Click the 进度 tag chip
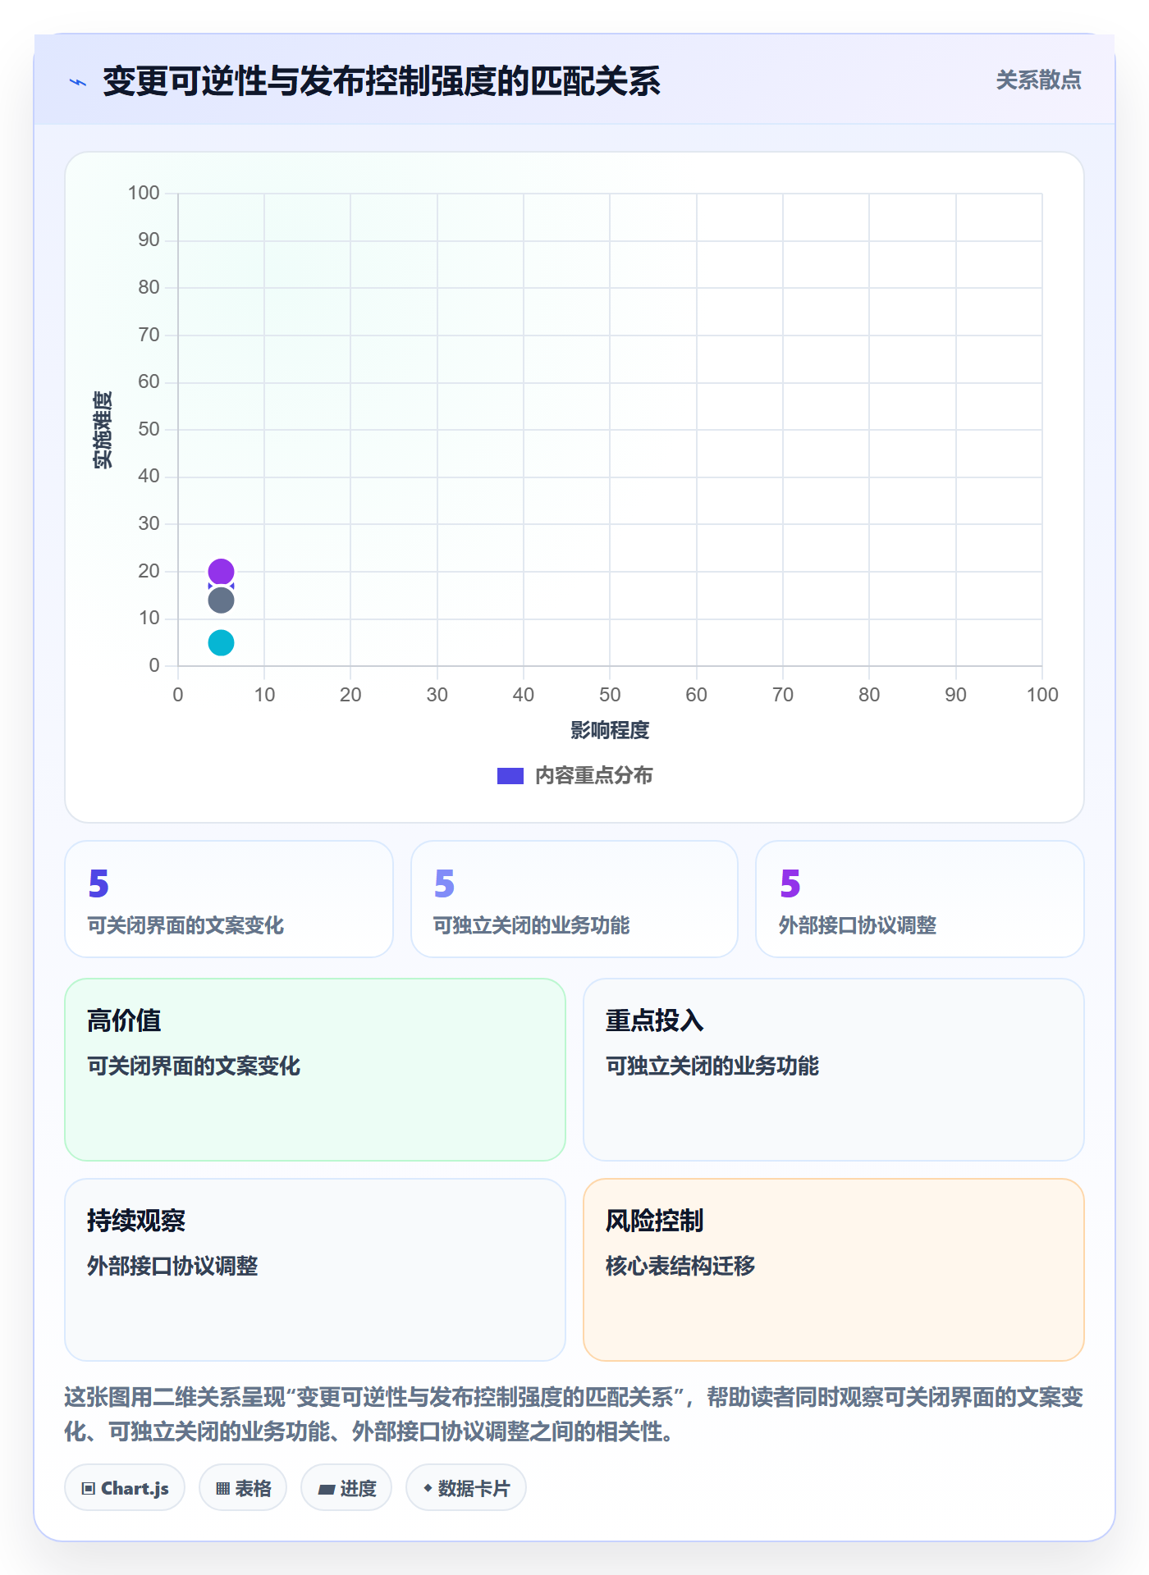The height and width of the screenshot is (1575, 1149). click(x=346, y=1488)
